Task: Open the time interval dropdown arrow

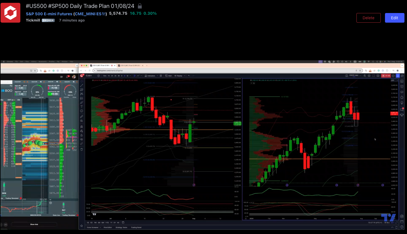Action: 130,76
